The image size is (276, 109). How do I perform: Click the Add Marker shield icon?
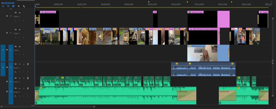pyautogui.click(x=19, y=6)
